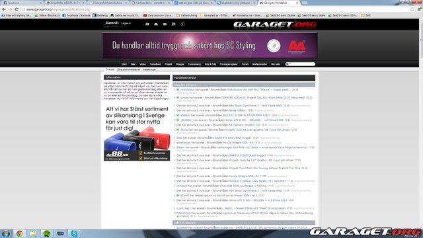Screen dimensions: 423x238
Task: Click the _DamnIt username in header
Action: click(111, 23)
